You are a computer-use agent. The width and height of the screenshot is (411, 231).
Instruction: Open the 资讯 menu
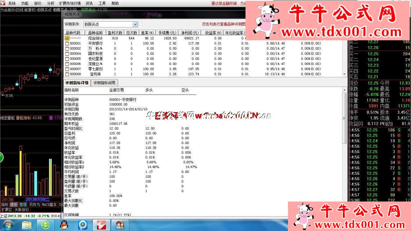(89, 3)
